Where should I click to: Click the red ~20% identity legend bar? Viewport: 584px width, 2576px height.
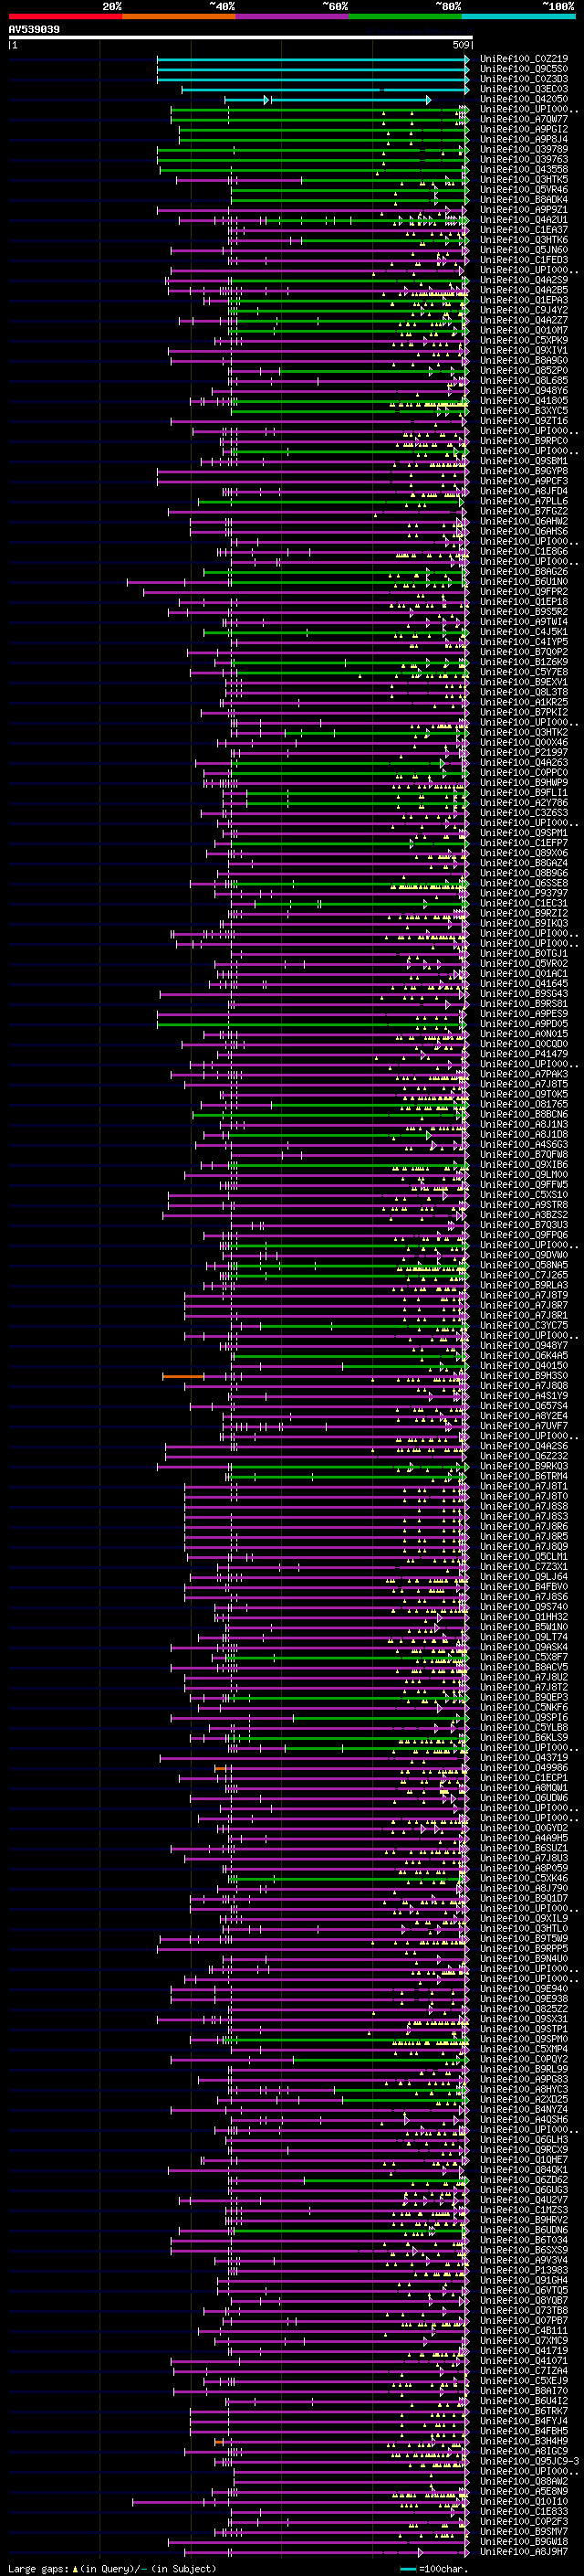point(65,16)
